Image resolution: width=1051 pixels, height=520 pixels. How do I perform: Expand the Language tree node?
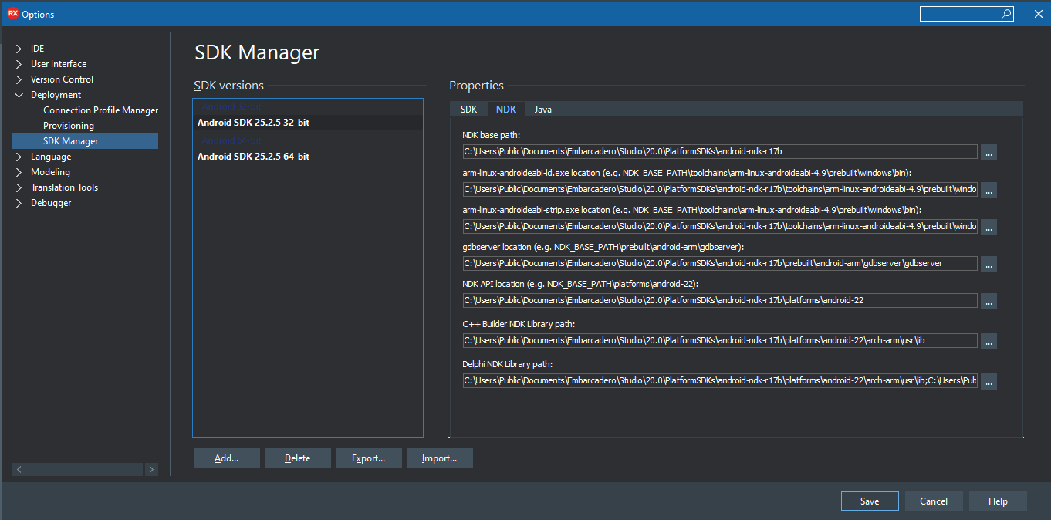pos(19,157)
